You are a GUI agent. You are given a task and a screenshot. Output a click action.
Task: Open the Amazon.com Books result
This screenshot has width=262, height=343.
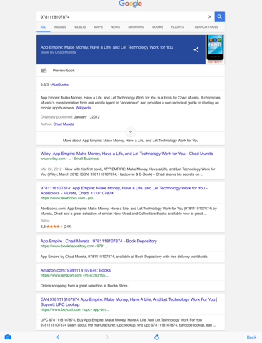(76, 270)
